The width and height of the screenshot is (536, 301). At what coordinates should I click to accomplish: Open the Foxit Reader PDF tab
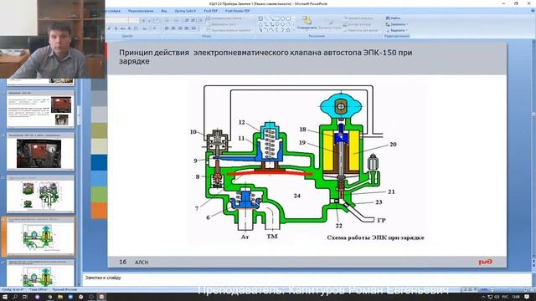[237, 11]
